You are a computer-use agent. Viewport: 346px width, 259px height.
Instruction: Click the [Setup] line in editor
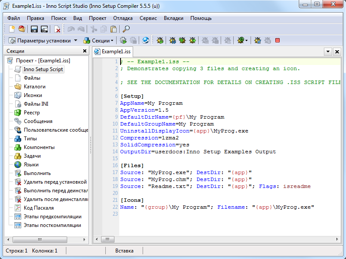point(132,96)
